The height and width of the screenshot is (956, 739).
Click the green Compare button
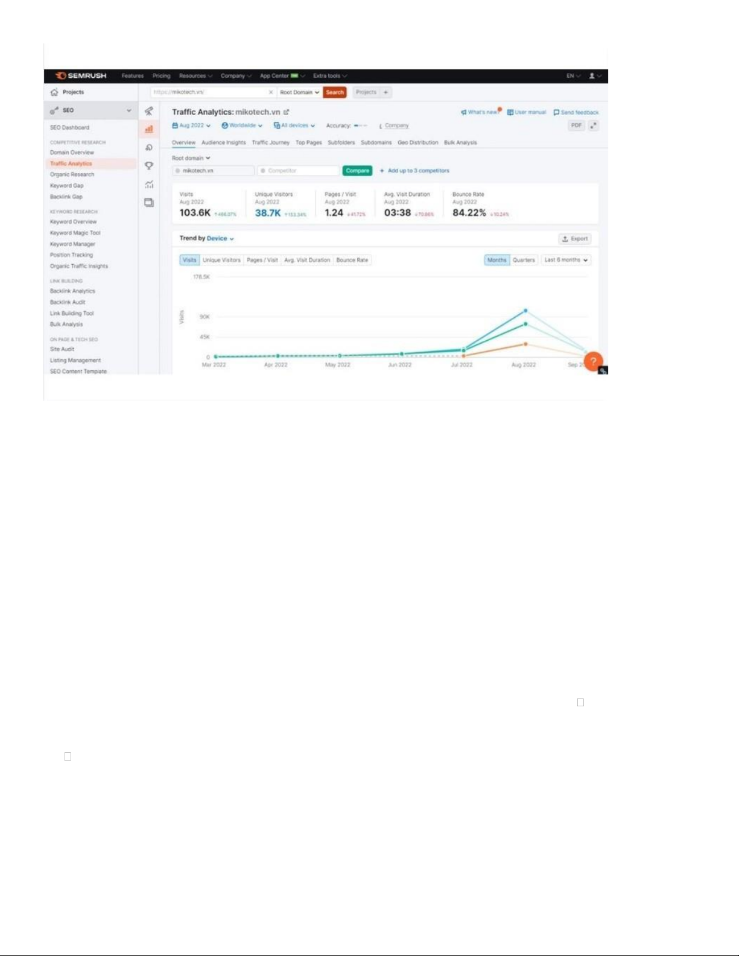(x=357, y=171)
